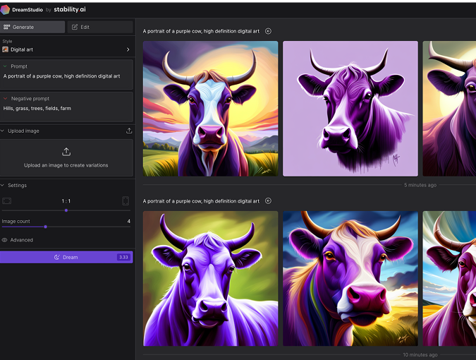Click the reuse-prompt arrow icon on first generation
Image resolution: width=476 pixels, height=360 pixels.
[x=268, y=31]
